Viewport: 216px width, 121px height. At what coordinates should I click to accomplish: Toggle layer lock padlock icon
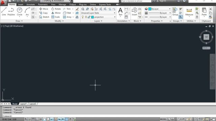coord(89,17)
